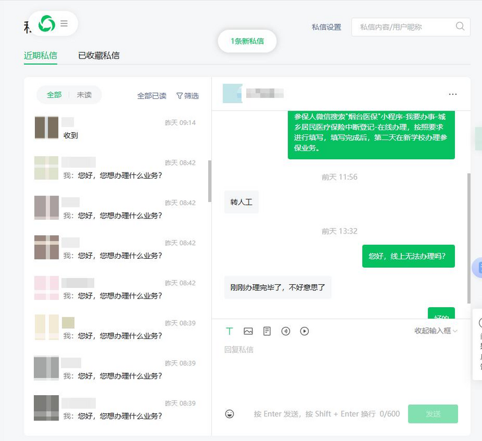The image size is (482, 441).
Task: Click the long green 烟台医保 instruction message
Action: coord(371,135)
